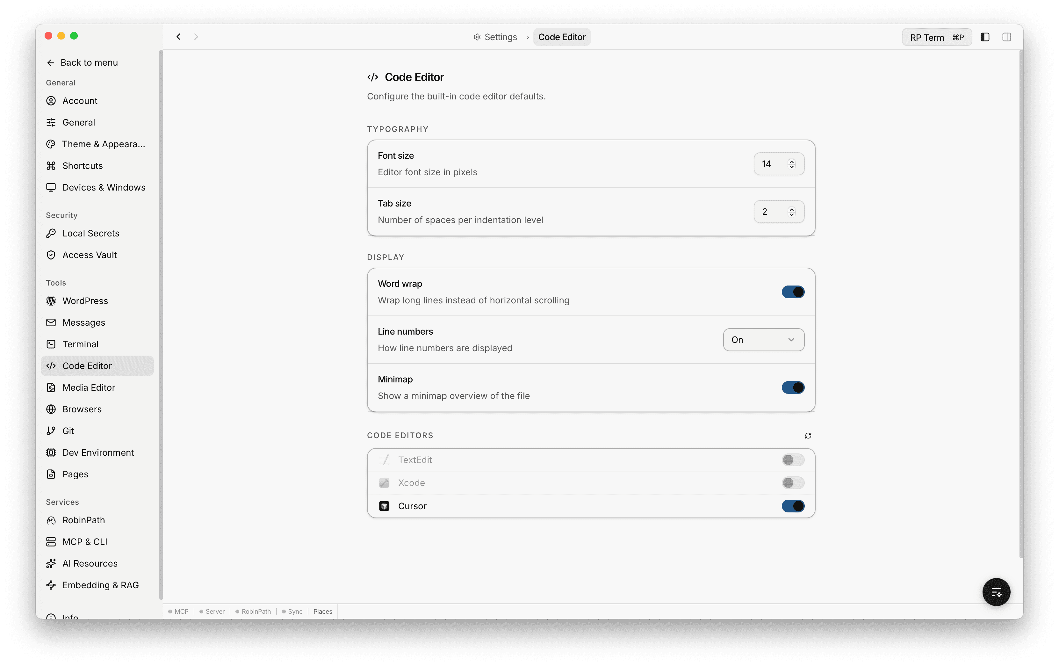Select the Places tab in status bar
Image resolution: width=1059 pixels, height=666 pixels.
(322, 612)
